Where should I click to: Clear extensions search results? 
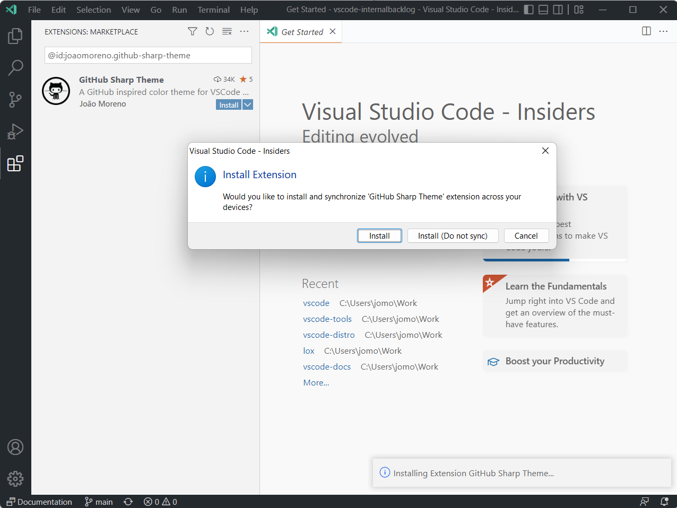[x=227, y=32]
